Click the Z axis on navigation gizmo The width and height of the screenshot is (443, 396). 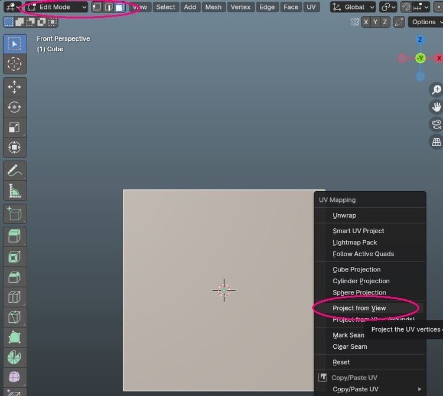(x=420, y=40)
